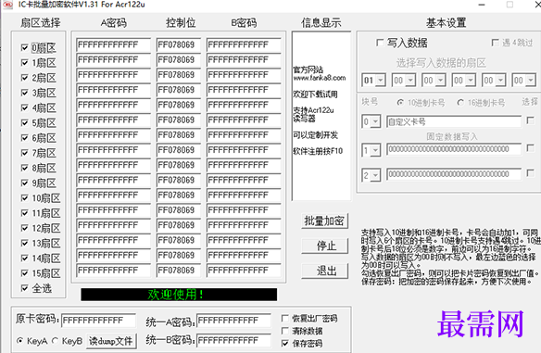Click the block 2 fixed data zeros field

point(454,174)
